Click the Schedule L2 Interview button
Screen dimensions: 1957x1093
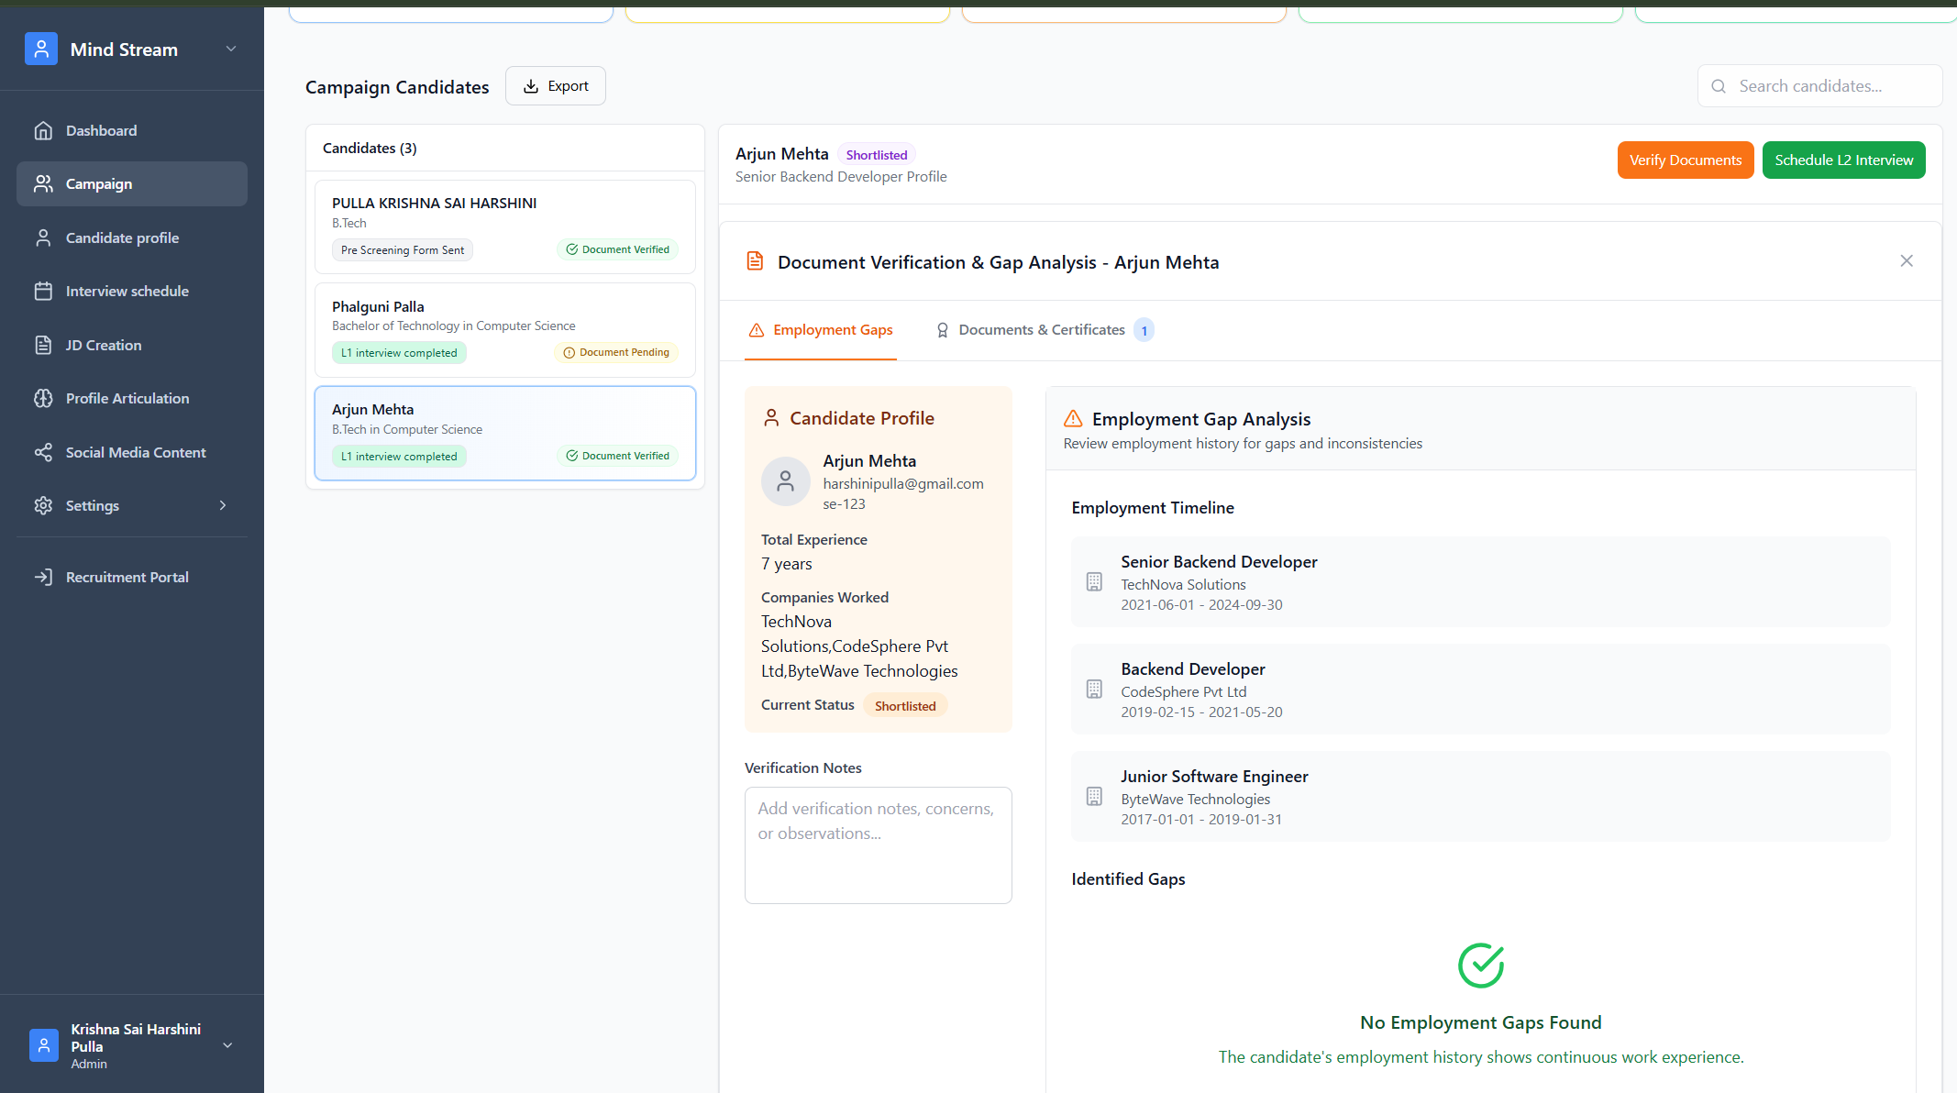tap(1843, 160)
